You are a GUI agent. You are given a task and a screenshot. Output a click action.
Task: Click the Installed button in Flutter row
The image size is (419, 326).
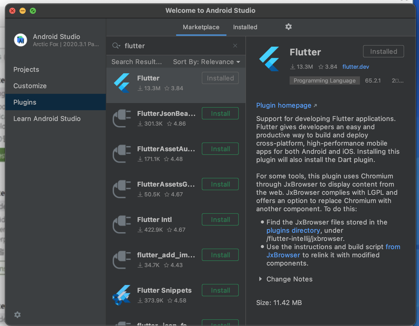click(x=220, y=78)
